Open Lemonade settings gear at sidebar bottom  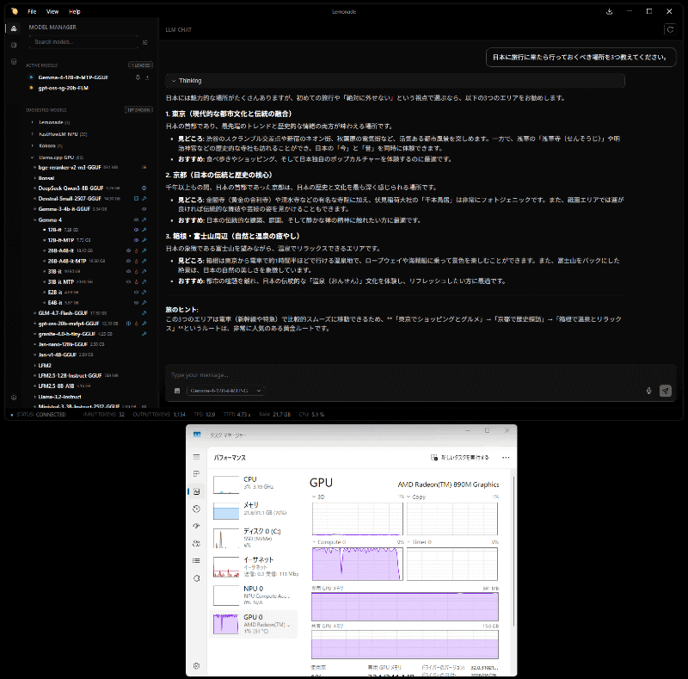14,397
